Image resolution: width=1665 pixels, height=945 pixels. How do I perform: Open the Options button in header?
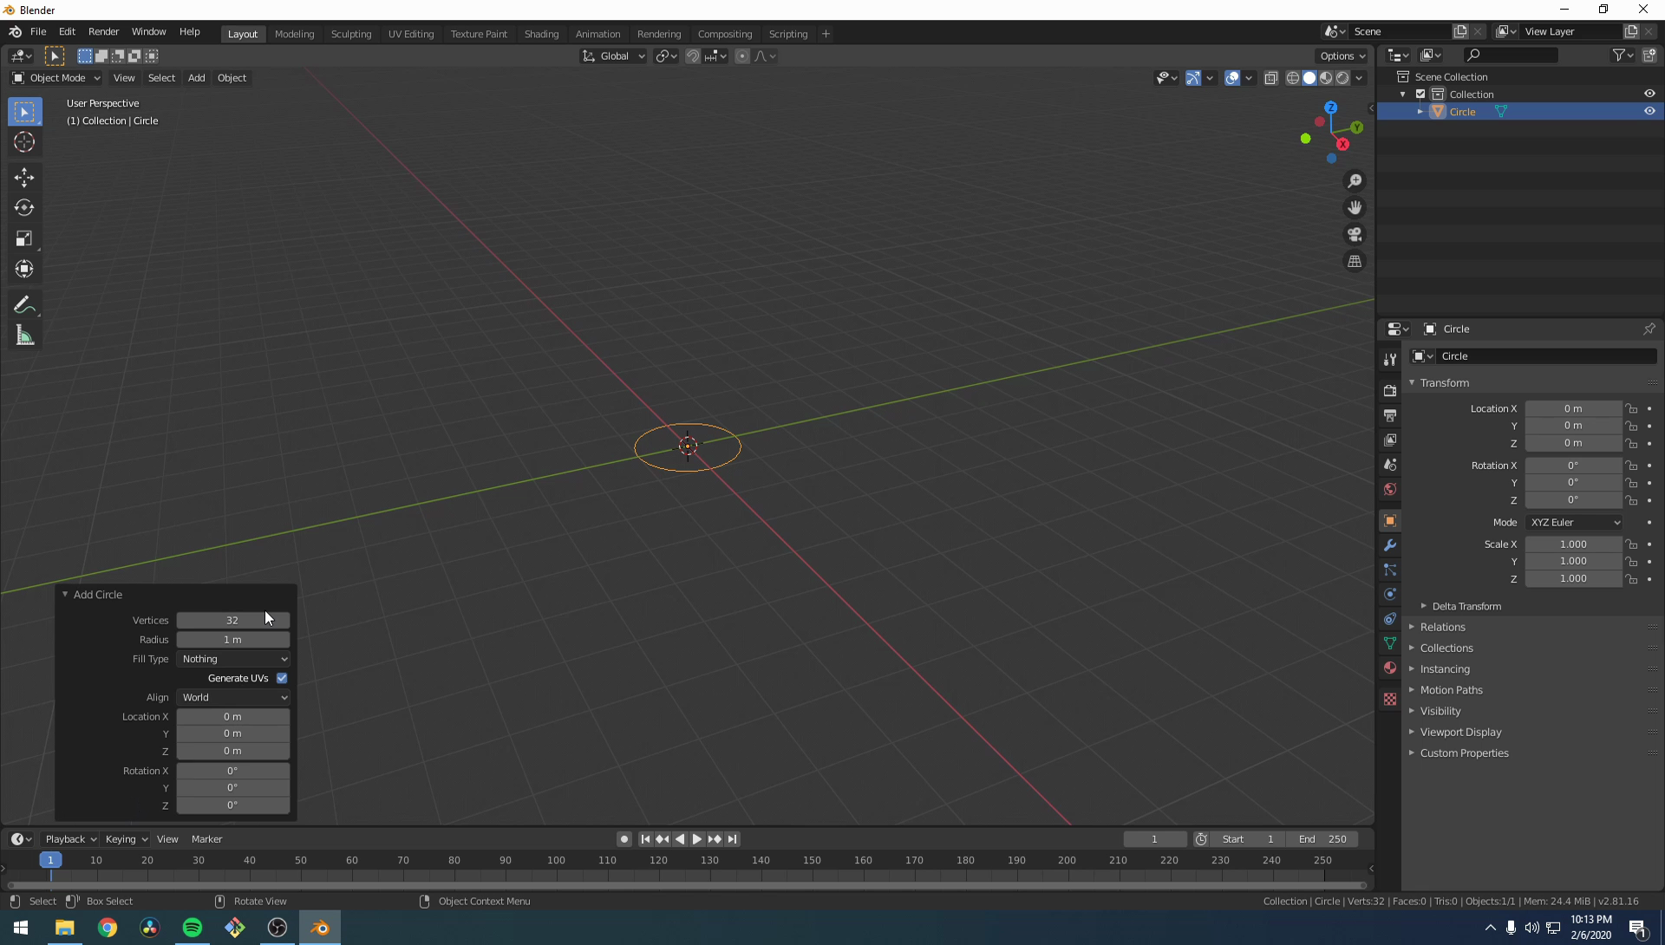tap(1342, 55)
